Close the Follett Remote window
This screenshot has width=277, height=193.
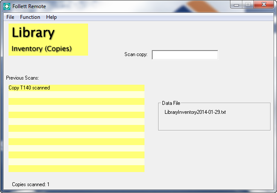(264, 4)
